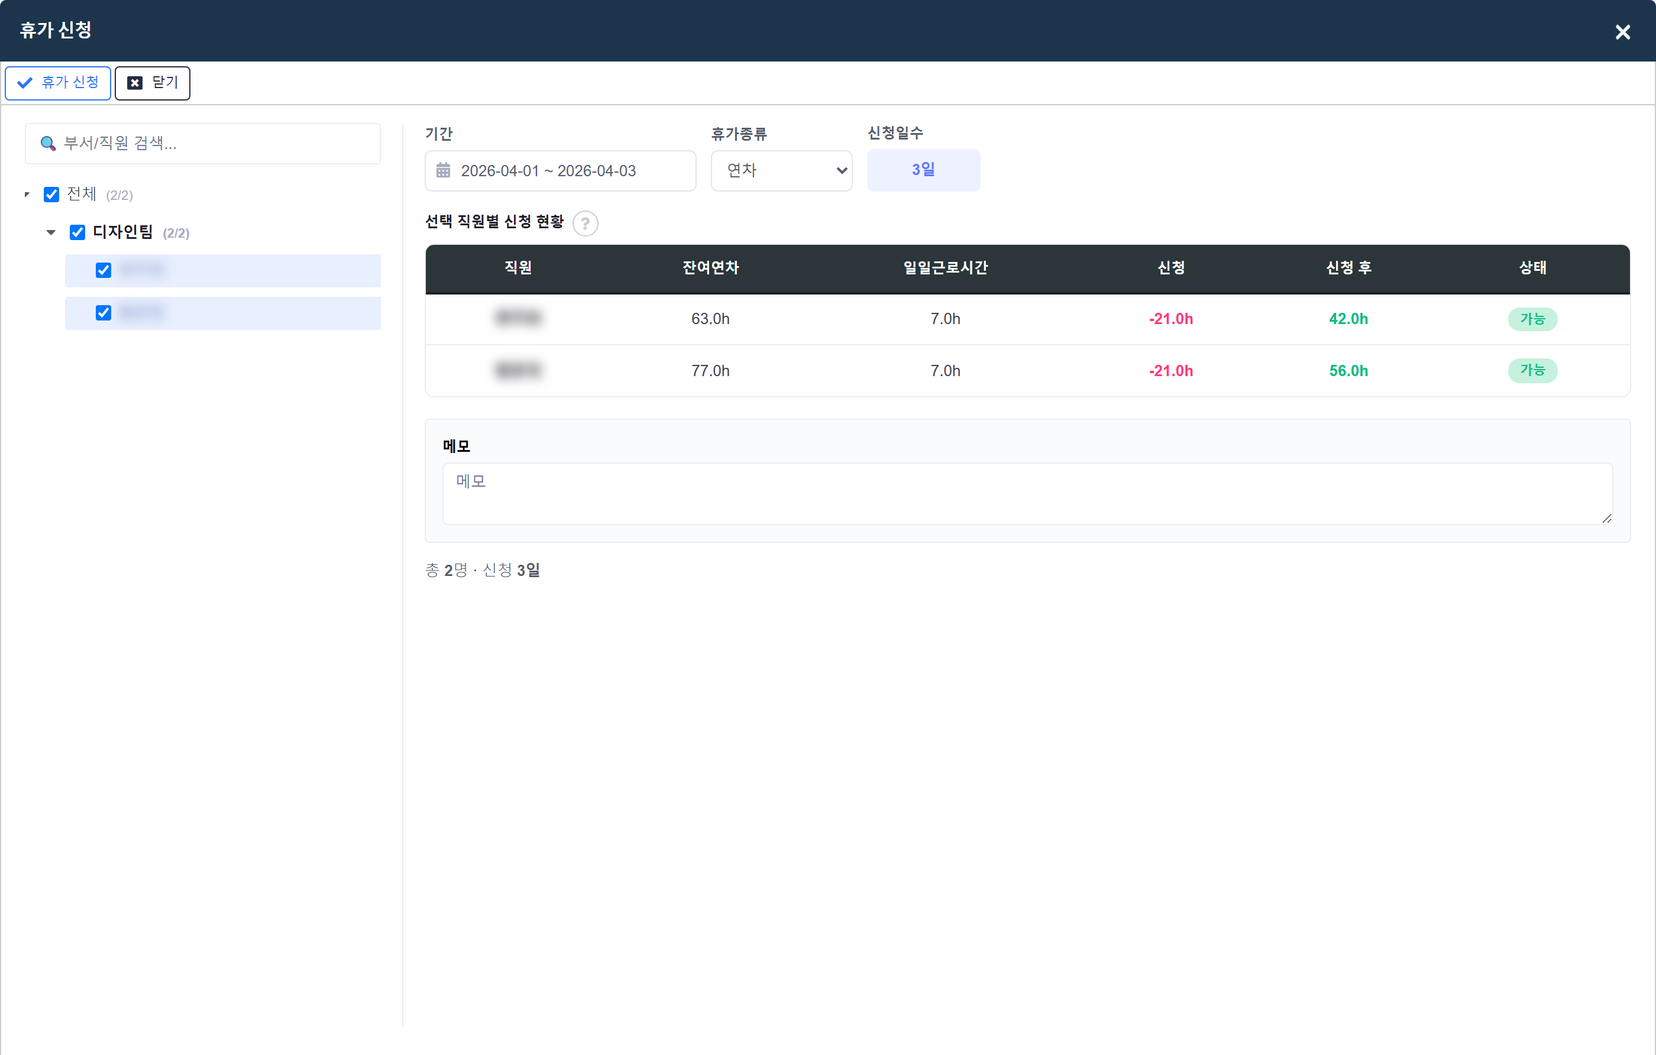Toggle the second employee checkbox under 디자인팀
This screenshot has height=1055, width=1656.
pos(103,313)
